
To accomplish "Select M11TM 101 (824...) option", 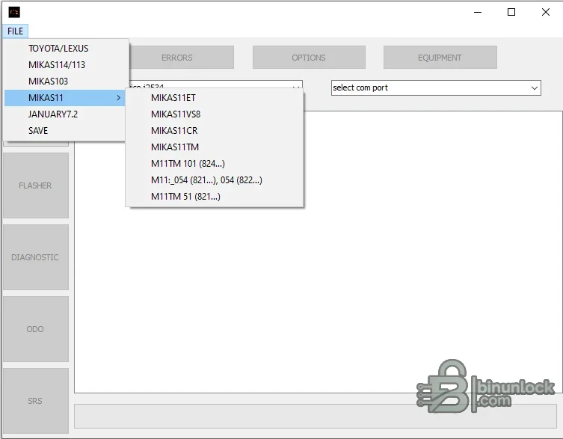I will (215, 164).
